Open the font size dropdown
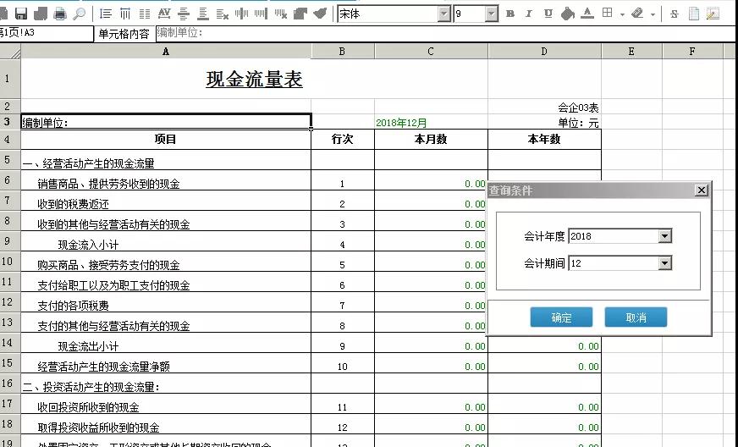Image resolution: width=738 pixels, height=447 pixels. point(492,14)
